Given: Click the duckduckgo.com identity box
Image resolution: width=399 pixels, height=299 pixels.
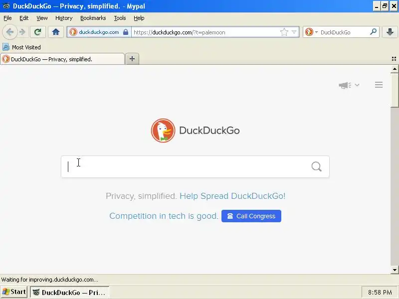Looking at the screenshot, I should pyautogui.click(x=99, y=32).
